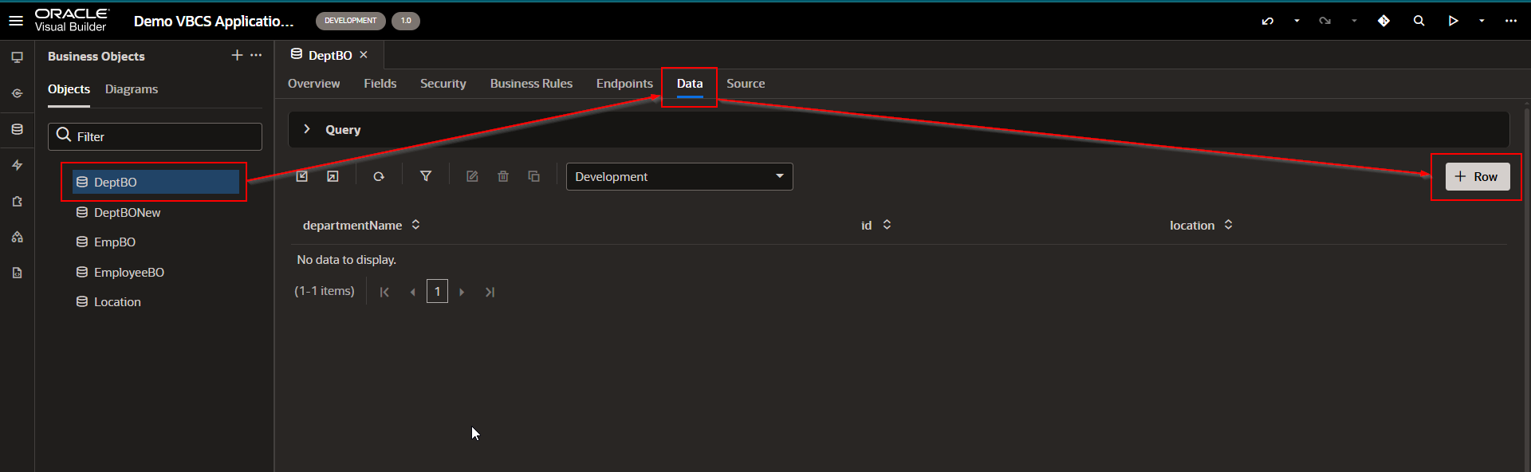
Task: Open the Git diamond icon menu
Action: pos(1383,21)
